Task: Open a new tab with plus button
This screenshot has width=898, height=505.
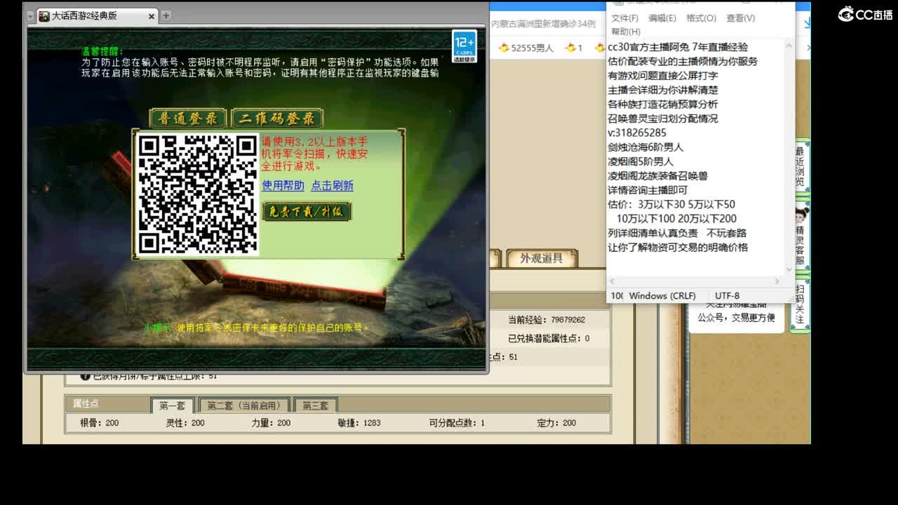Action: pos(166,15)
